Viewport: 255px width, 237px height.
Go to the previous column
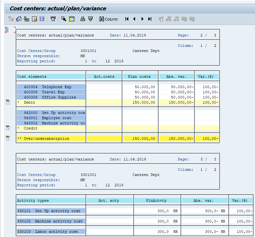(134, 19)
